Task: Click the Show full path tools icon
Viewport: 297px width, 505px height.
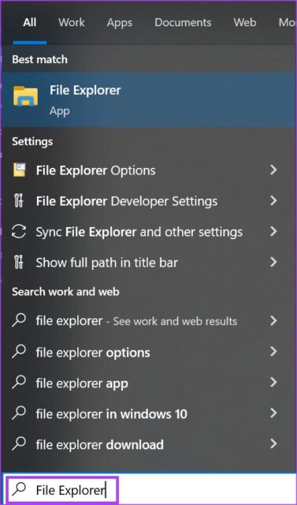Action: pyautogui.click(x=19, y=262)
